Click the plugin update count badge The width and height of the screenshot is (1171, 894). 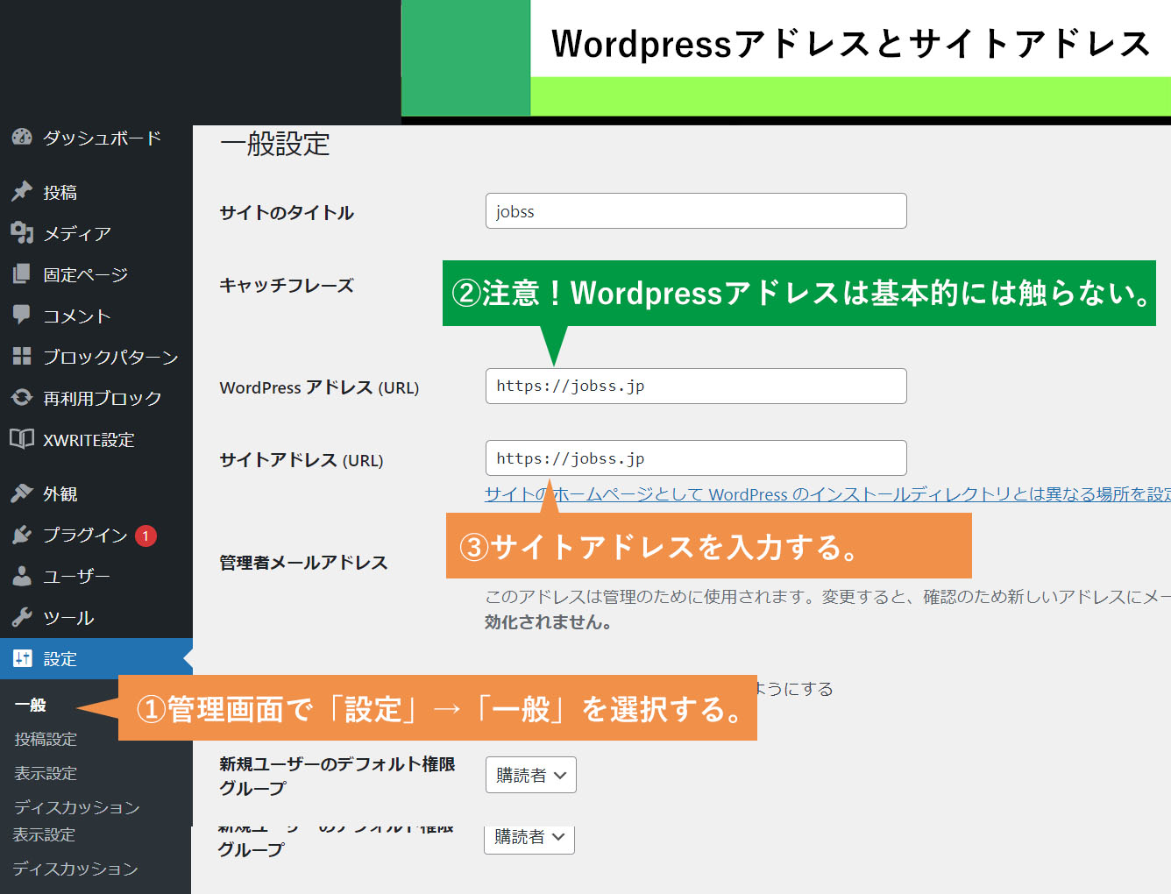pyautogui.click(x=145, y=536)
